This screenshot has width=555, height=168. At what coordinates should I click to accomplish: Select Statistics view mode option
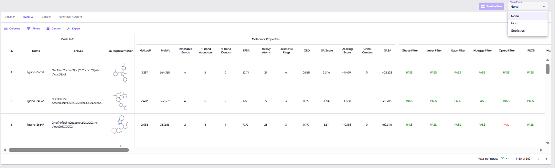pyautogui.click(x=518, y=31)
